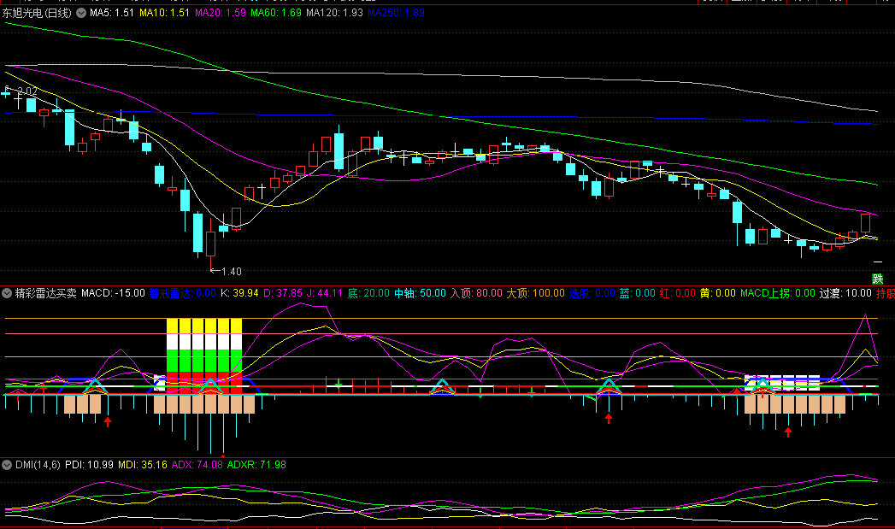Click the ADX: 74.08 value
895x529 pixels.
coord(197,465)
